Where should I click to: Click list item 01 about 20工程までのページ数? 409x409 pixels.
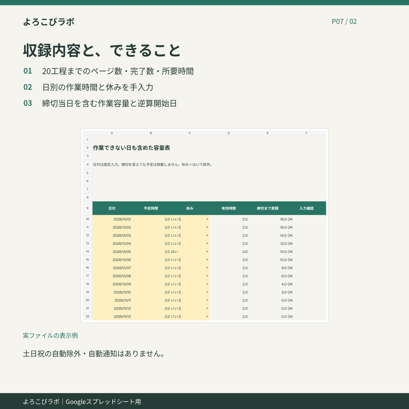(109, 71)
